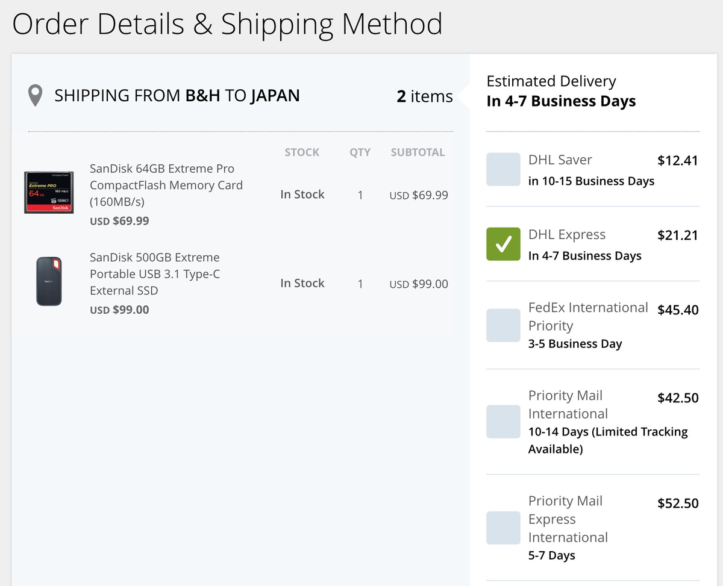
Task: Open SanDisk CompactFlash card thumbnail
Action: pyautogui.click(x=48, y=192)
